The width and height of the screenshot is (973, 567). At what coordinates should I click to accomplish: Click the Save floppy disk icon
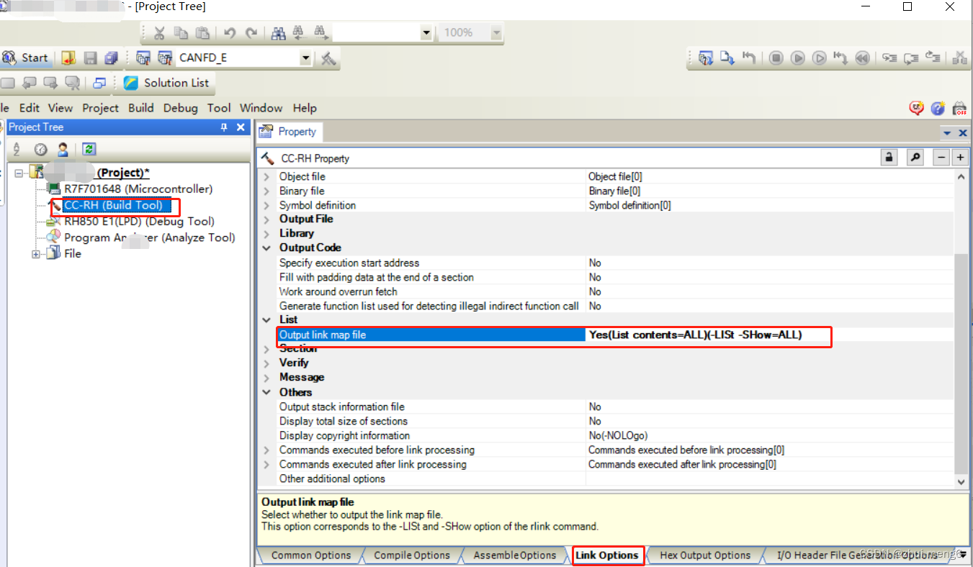[90, 58]
